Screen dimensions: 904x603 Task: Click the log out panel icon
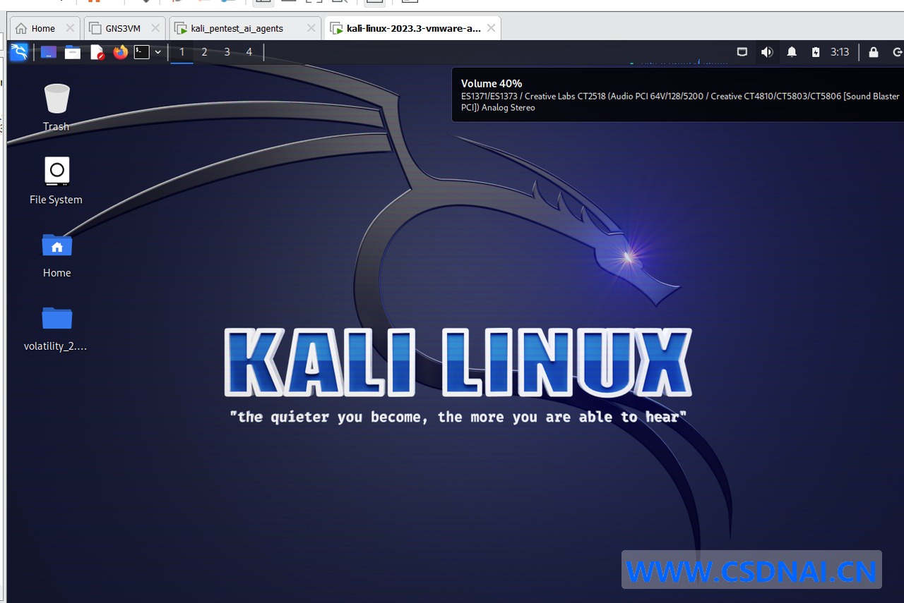pyautogui.click(x=898, y=52)
